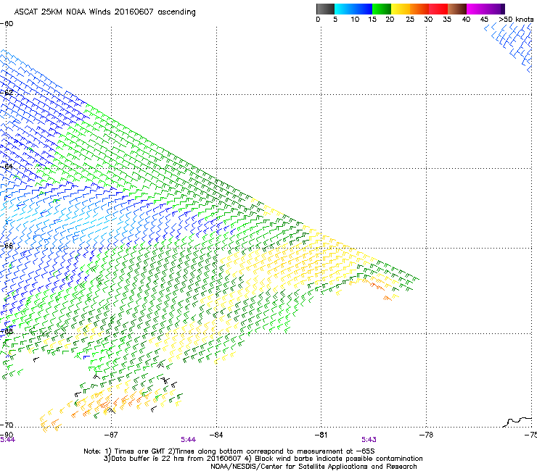Click the '-62' latitude label
Viewport: 537px width, 471px height.
(x=7, y=93)
